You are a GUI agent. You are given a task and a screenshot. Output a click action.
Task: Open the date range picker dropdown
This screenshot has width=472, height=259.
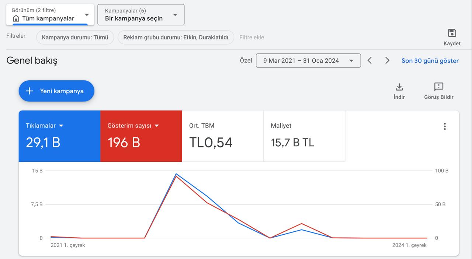tap(308, 61)
